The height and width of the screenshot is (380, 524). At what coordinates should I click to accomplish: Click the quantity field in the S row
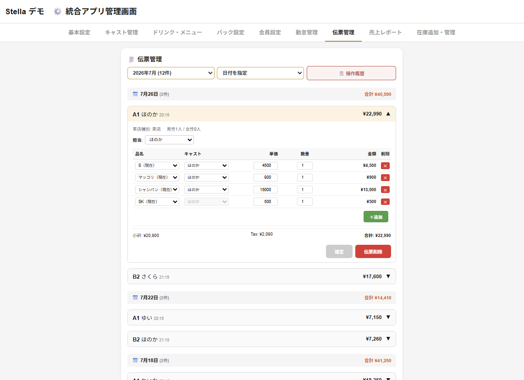(x=305, y=165)
